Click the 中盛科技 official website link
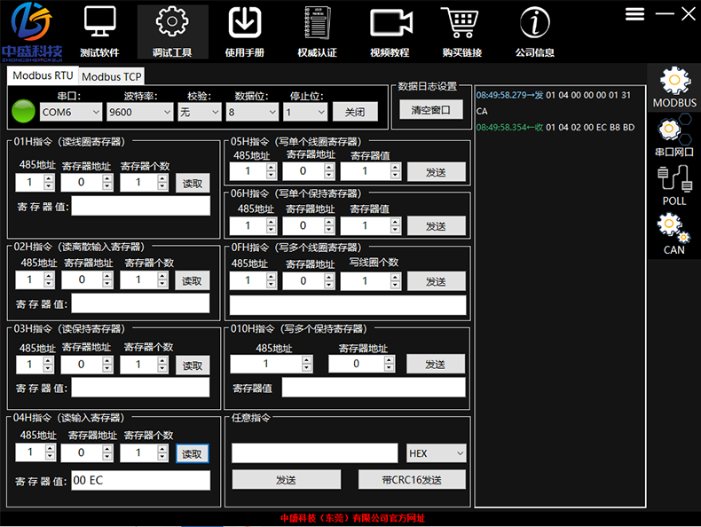The width and height of the screenshot is (701, 527). (352, 518)
